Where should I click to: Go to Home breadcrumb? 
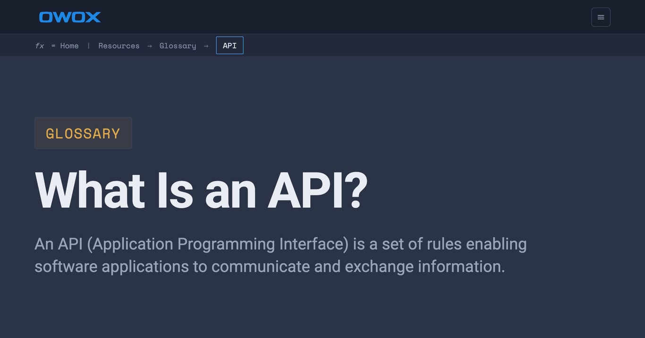tap(69, 46)
